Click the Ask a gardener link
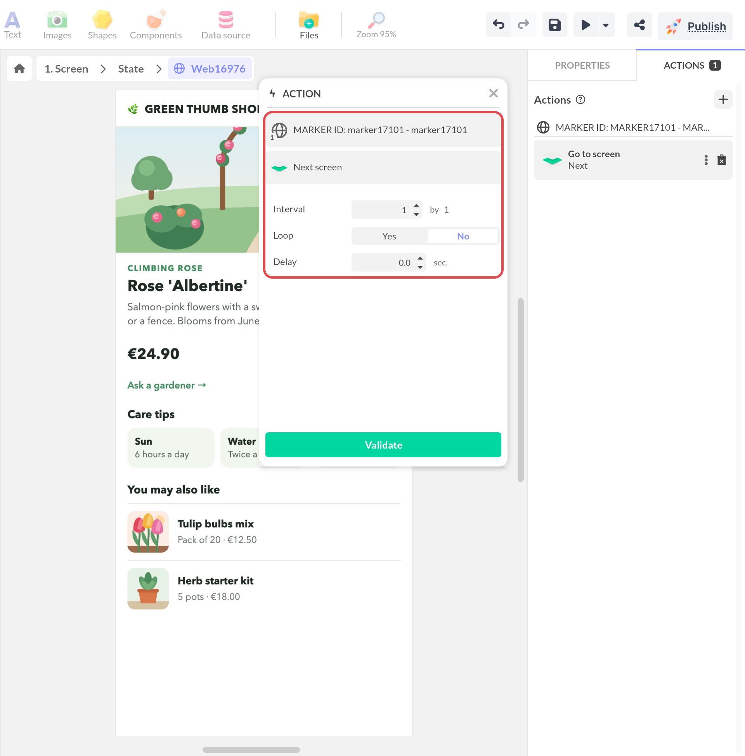This screenshot has width=745, height=756. click(167, 385)
